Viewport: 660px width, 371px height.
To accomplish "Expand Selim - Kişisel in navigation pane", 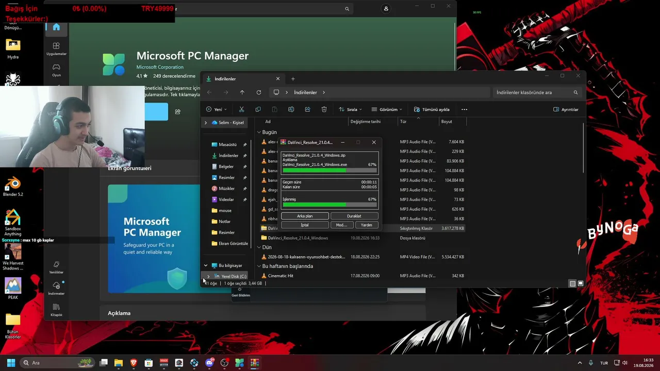I will point(206,123).
